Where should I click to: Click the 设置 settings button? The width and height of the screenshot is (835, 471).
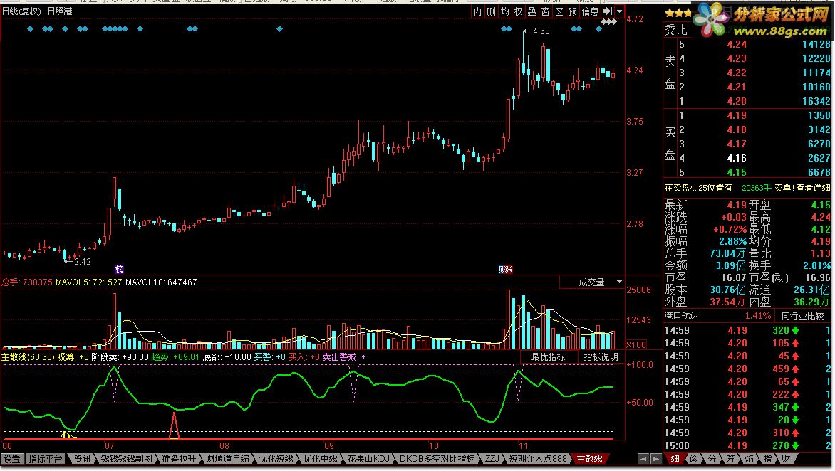pos(12,458)
